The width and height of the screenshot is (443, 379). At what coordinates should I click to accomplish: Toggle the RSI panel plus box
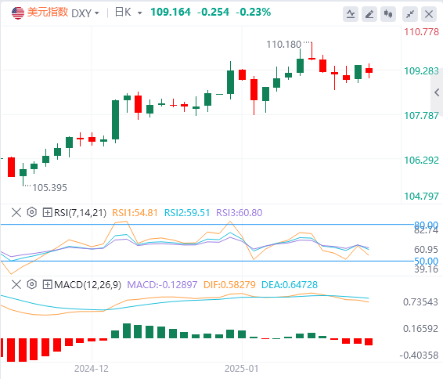click(x=47, y=212)
